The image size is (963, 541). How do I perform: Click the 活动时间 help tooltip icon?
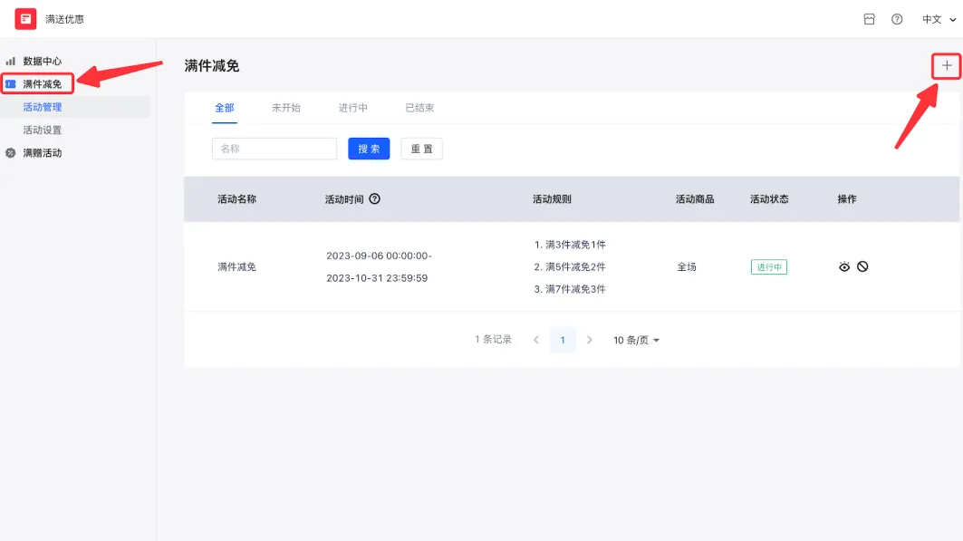tap(375, 199)
